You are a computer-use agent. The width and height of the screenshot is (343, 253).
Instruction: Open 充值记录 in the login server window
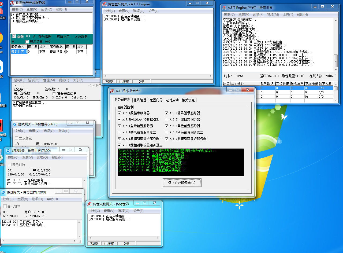pos(63,36)
